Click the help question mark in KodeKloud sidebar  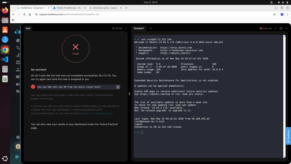coord(18,137)
